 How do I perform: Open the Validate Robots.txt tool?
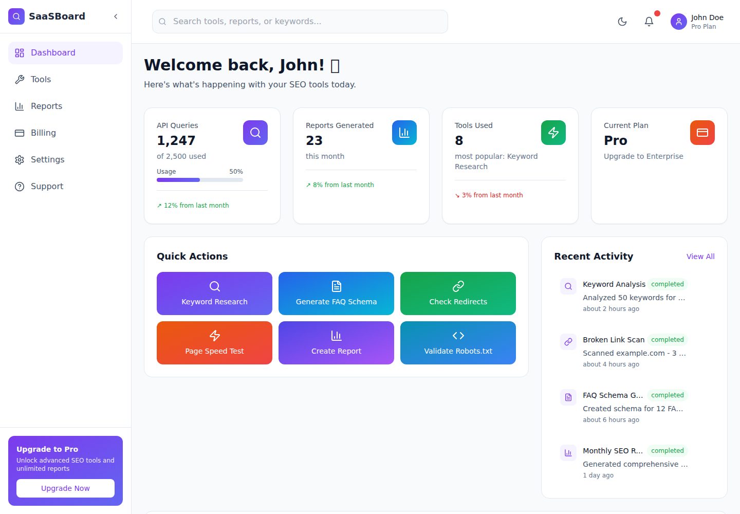tap(458, 343)
